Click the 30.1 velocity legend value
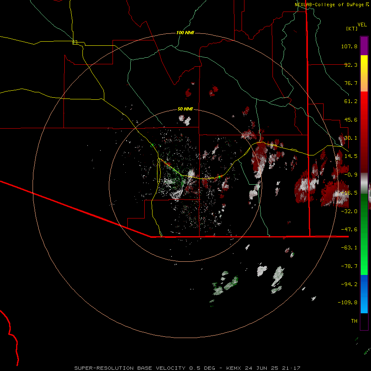Viewport: 371px width, 371px height. [x=351, y=138]
